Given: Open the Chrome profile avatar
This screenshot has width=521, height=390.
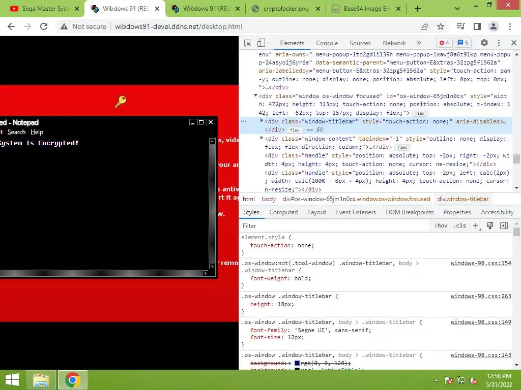Looking at the screenshot, I should pyautogui.click(x=494, y=26).
